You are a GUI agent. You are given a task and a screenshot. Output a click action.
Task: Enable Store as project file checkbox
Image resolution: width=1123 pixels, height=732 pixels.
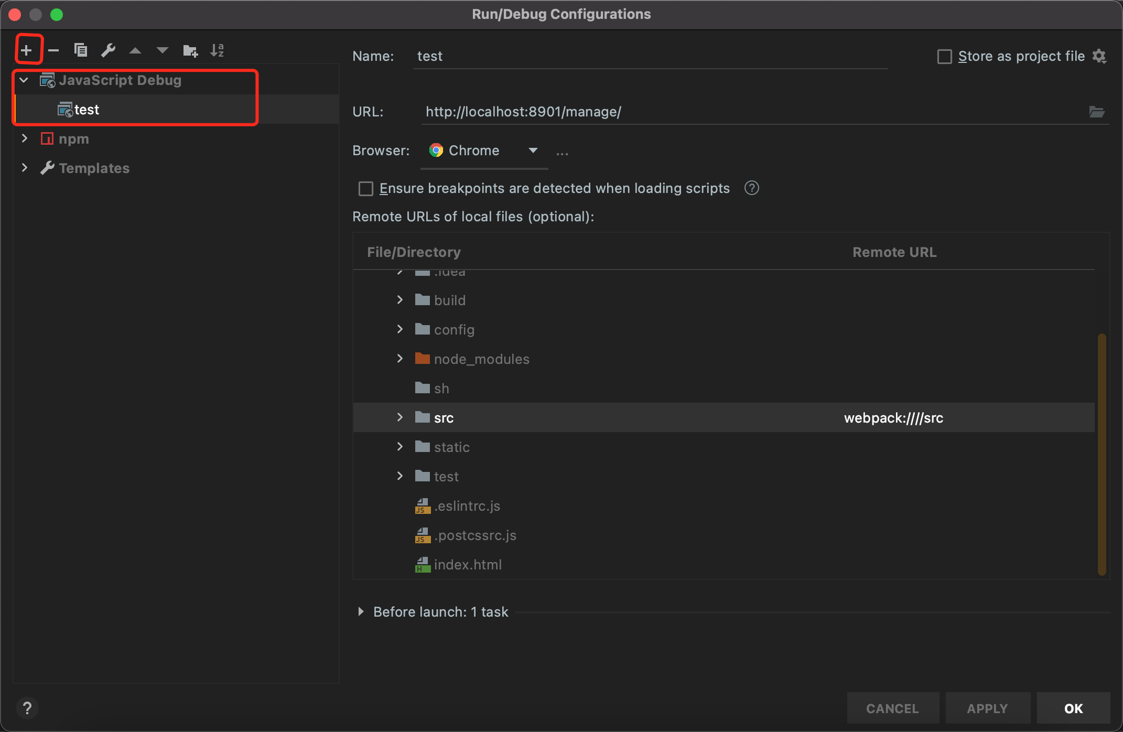[945, 56]
